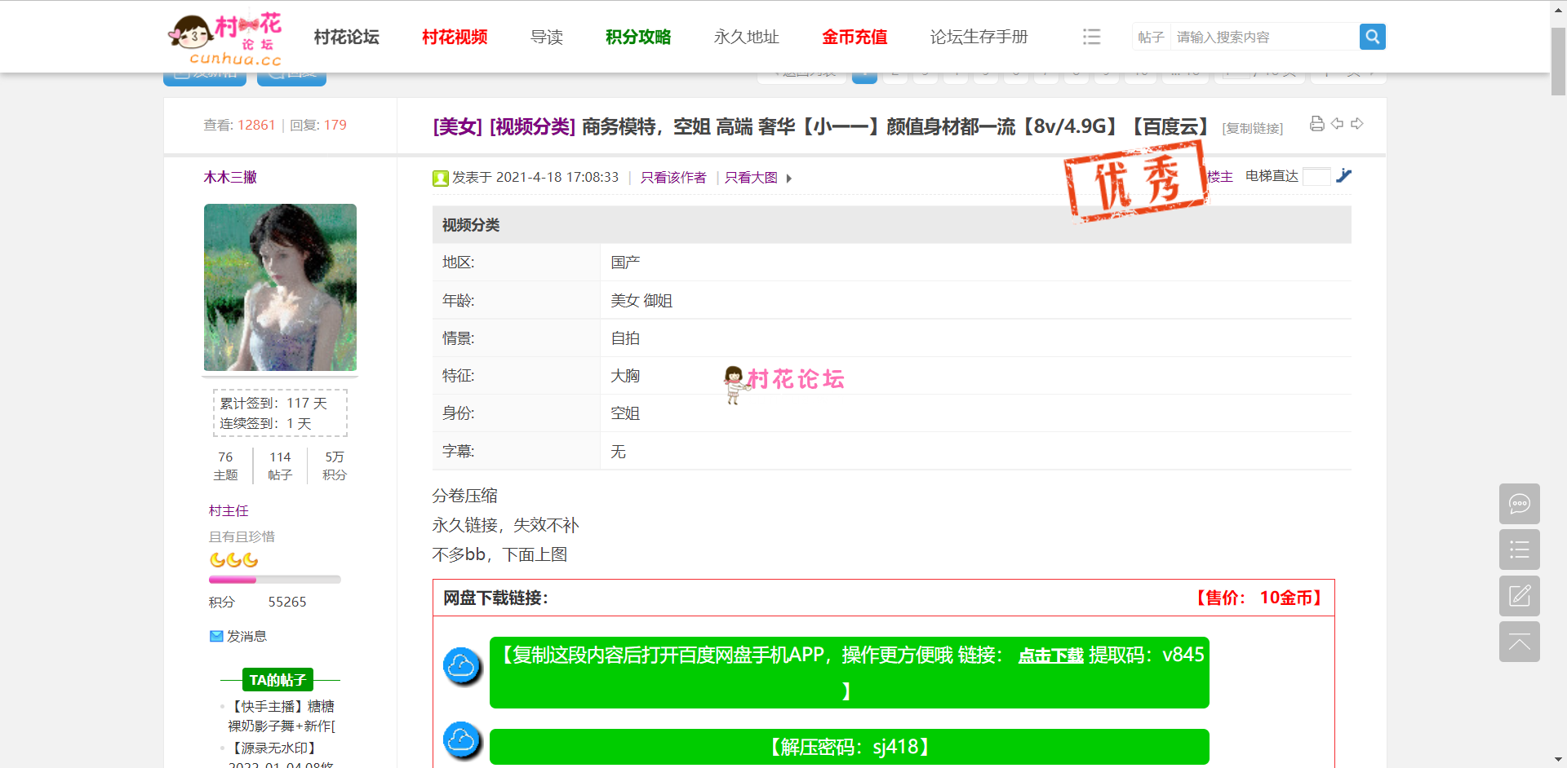Click the author avatar image
Image resolution: width=1567 pixels, height=768 pixels.
(280, 287)
